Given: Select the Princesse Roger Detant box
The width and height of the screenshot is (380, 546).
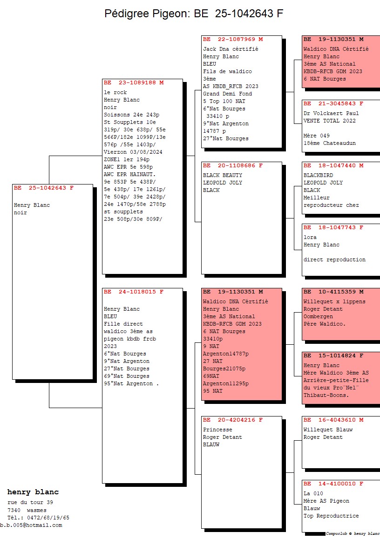Looking at the screenshot, I should (242, 472).
